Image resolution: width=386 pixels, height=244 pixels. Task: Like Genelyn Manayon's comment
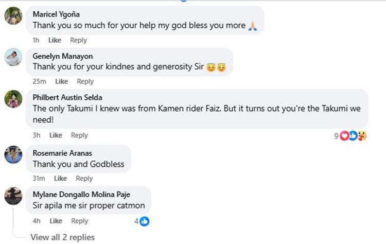[62, 81]
